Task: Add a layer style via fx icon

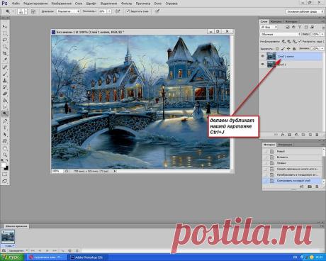Action: point(283,135)
